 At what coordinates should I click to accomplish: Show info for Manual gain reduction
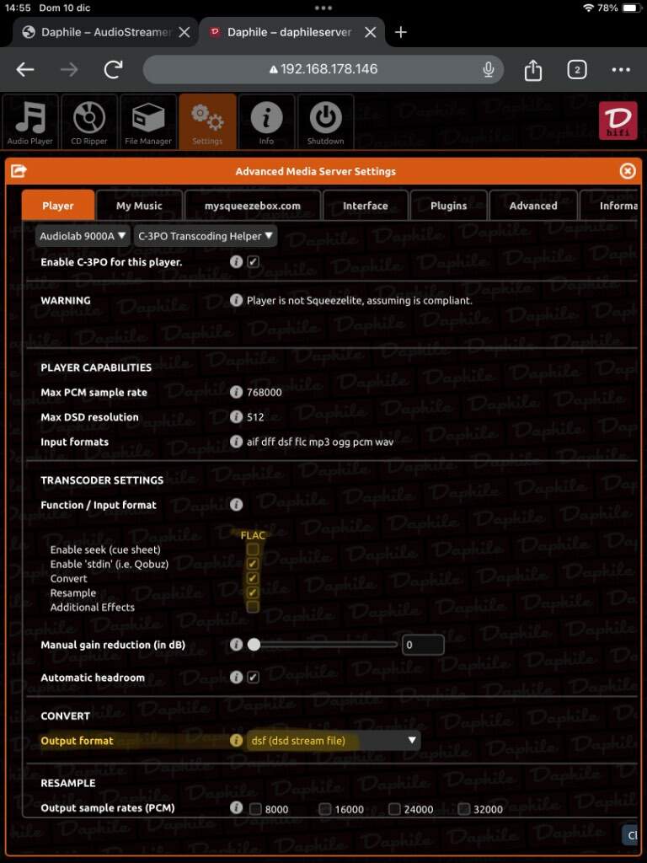(x=236, y=645)
